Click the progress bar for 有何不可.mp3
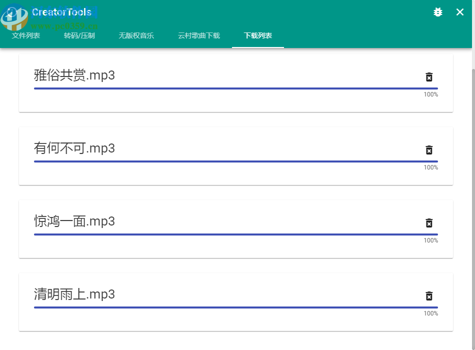The height and width of the screenshot is (350, 475). [235, 162]
